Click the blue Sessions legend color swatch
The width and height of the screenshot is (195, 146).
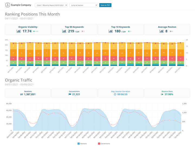click(x=78, y=144)
